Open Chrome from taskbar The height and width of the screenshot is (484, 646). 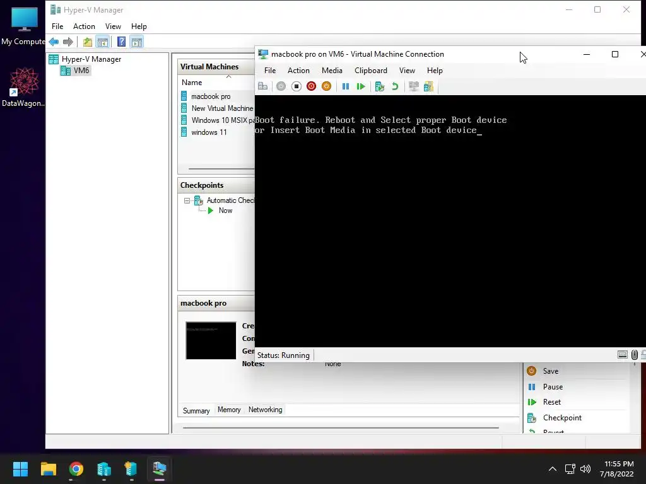76,469
